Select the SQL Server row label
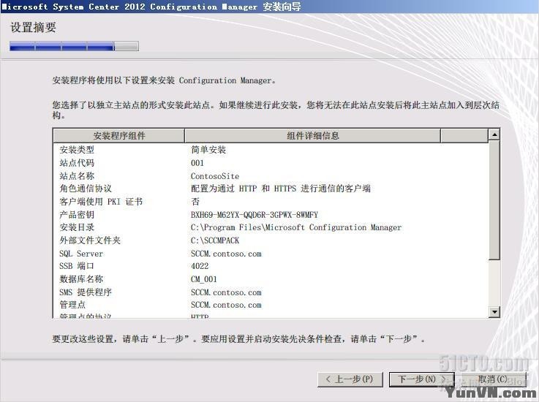The height and width of the screenshot is (402, 539). point(81,254)
